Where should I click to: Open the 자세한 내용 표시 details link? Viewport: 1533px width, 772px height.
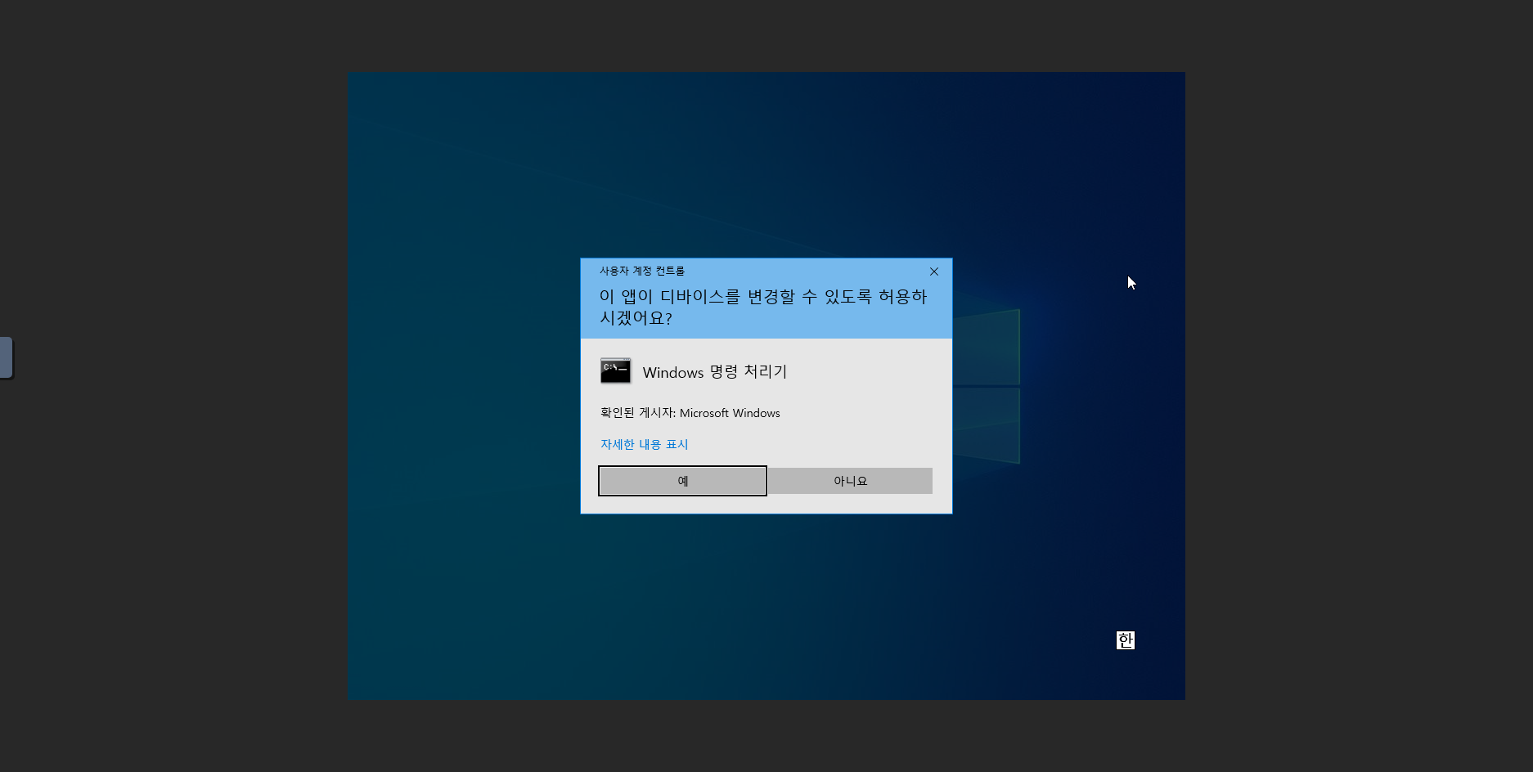click(x=644, y=444)
